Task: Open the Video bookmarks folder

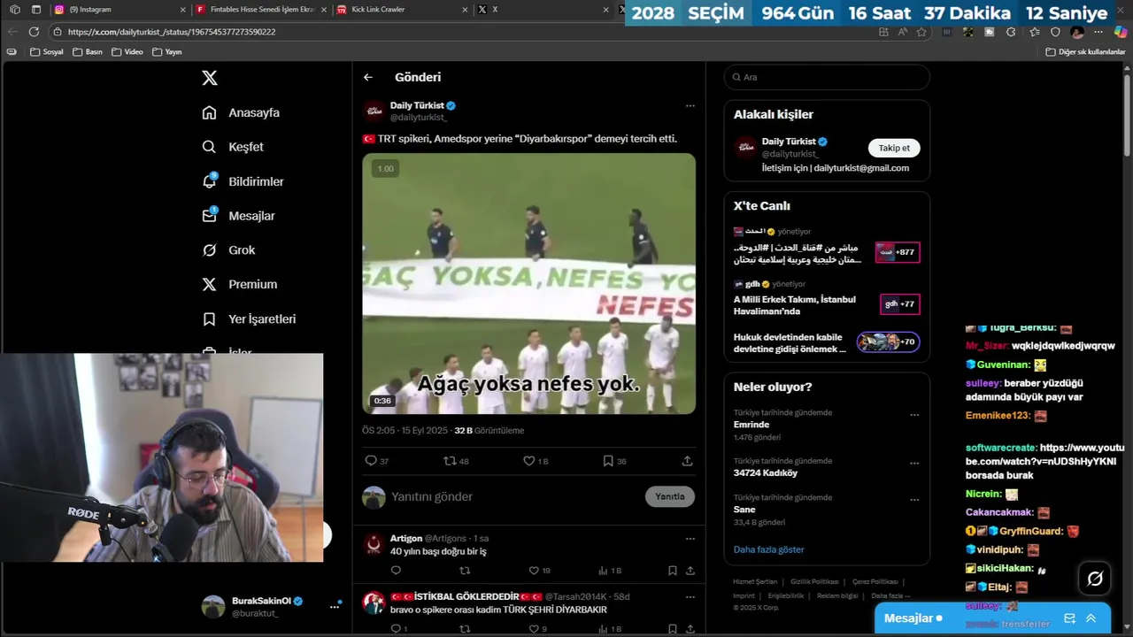Action: pyautogui.click(x=127, y=52)
